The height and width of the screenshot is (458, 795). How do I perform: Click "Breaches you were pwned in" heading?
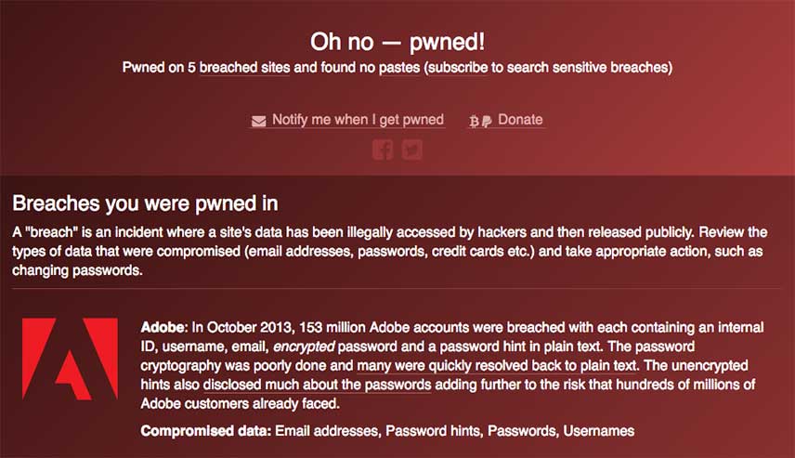[145, 203]
